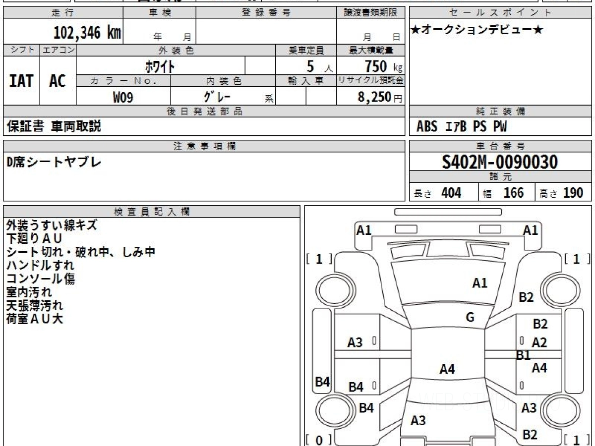
Task: Click the mileage value 102,346 km
Action: tap(87, 33)
